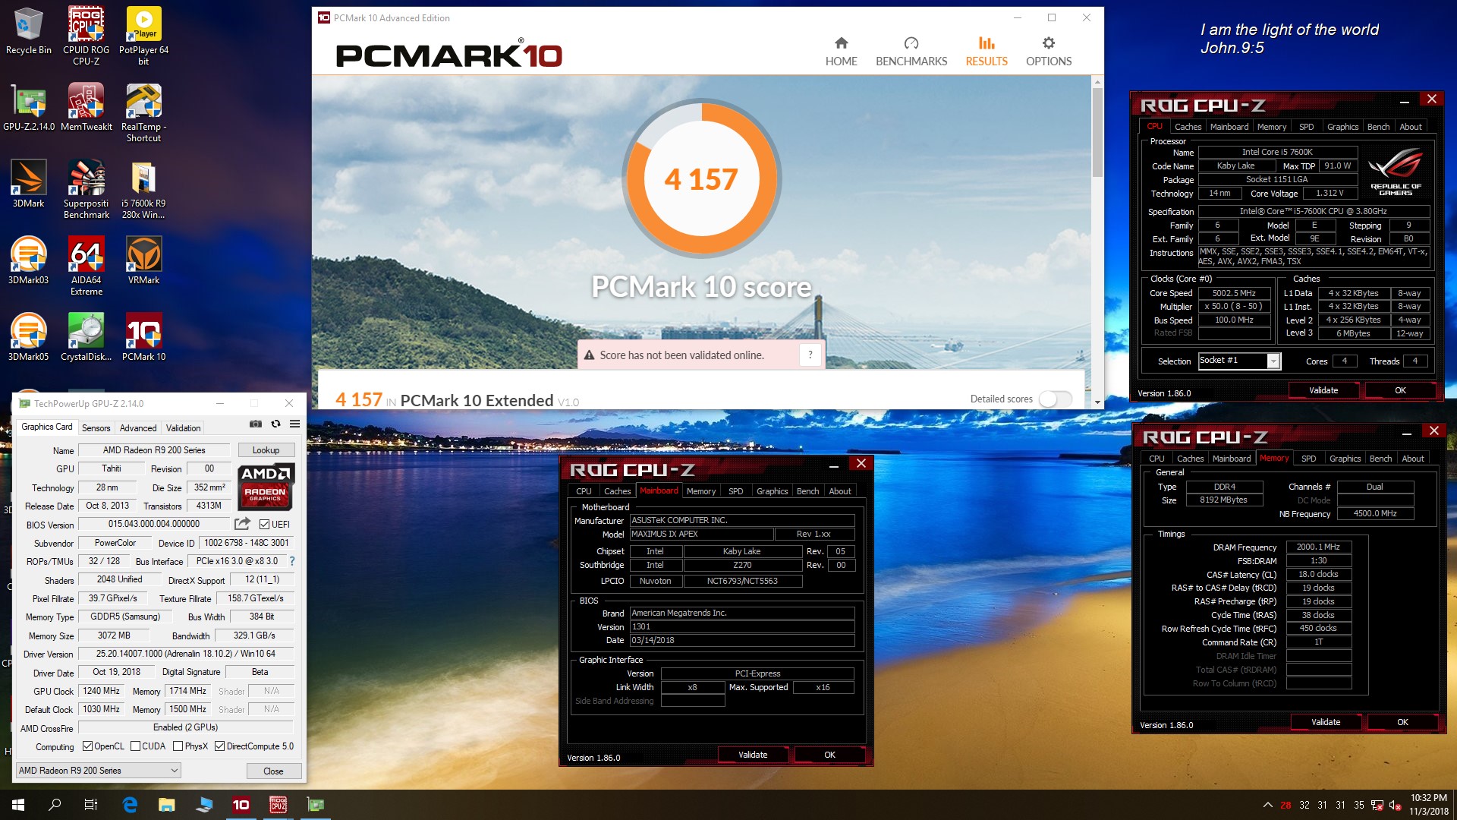Toggle Detailed scores switch
The width and height of the screenshot is (1457, 820).
[x=1055, y=399]
